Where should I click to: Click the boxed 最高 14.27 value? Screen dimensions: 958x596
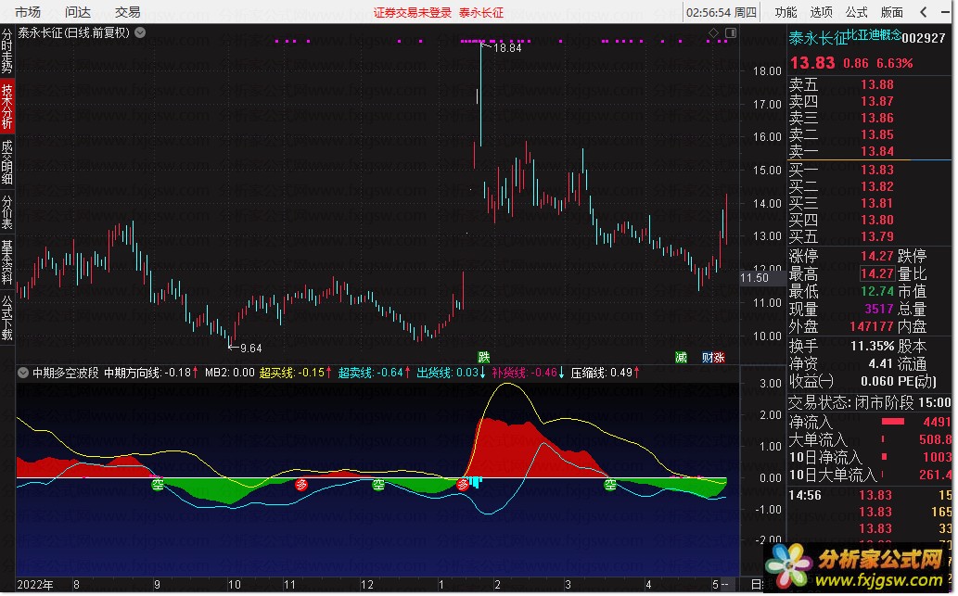(877, 273)
